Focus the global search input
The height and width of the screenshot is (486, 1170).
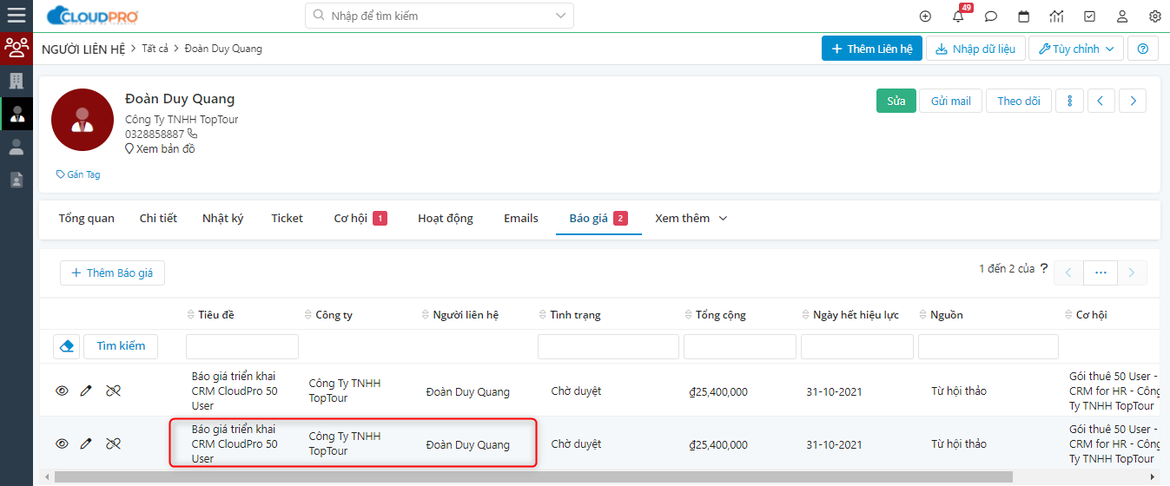point(440,16)
